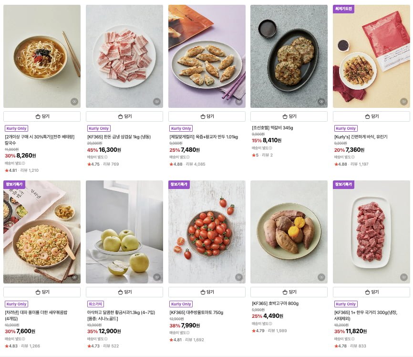
Task: Open the 새우볶음밥 fried rice product photo
Action: click(42, 232)
